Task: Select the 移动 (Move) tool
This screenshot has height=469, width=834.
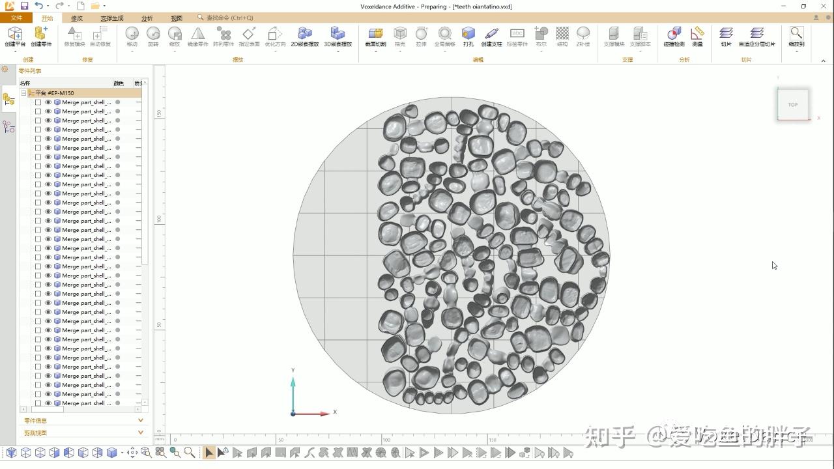Action: click(x=132, y=35)
